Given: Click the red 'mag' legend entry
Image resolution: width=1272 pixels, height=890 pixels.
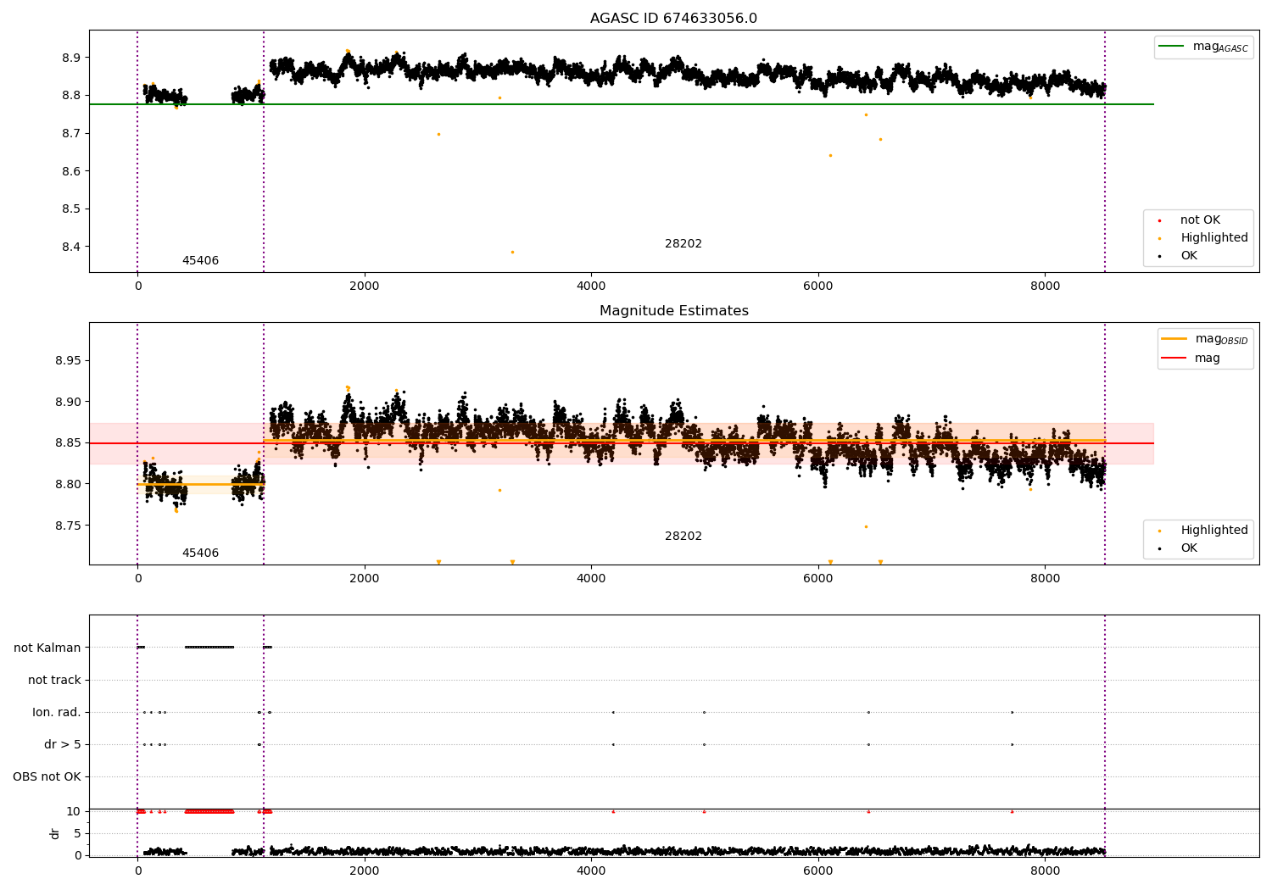Looking at the screenshot, I should (1191, 359).
